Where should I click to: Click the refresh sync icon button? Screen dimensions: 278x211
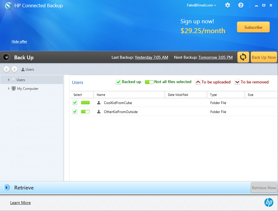(x=243, y=57)
